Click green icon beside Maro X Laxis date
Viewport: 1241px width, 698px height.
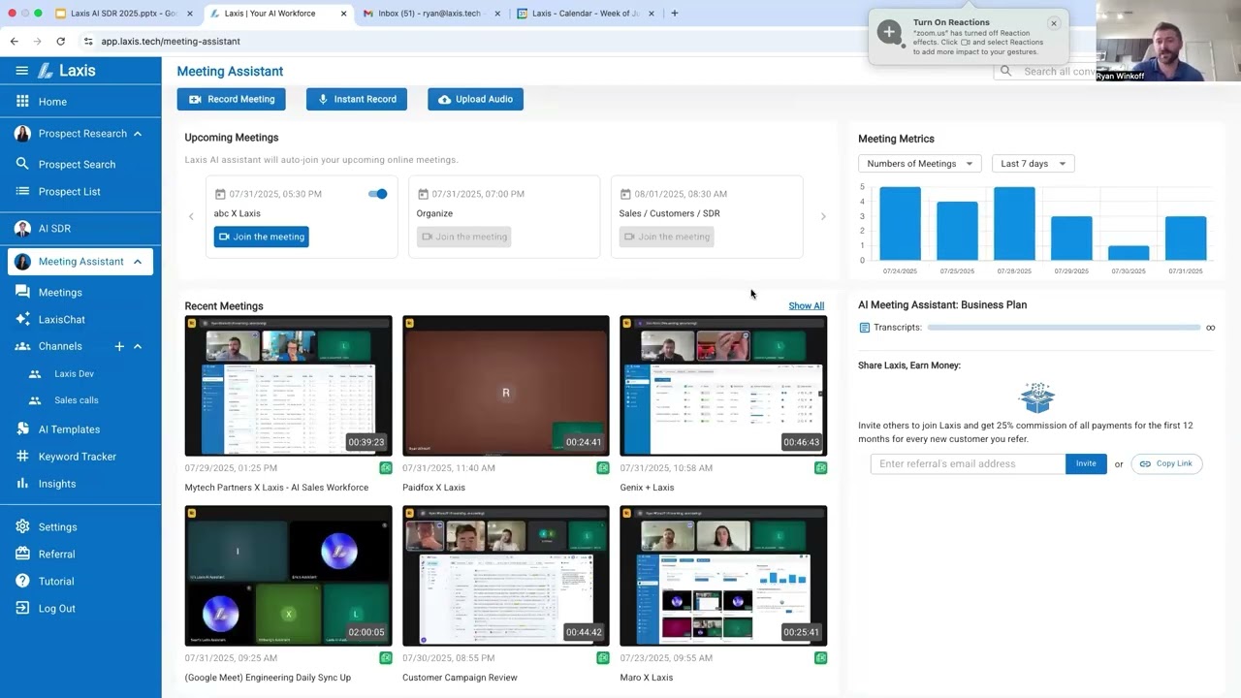[821, 658]
